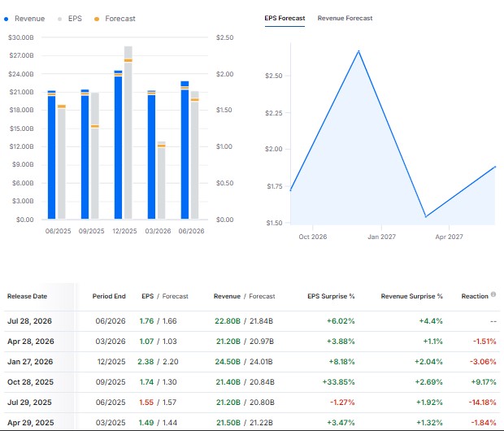The image size is (504, 431).
Task: Open the Oct 28, 2025 earnings row
Action: pos(252,382)
